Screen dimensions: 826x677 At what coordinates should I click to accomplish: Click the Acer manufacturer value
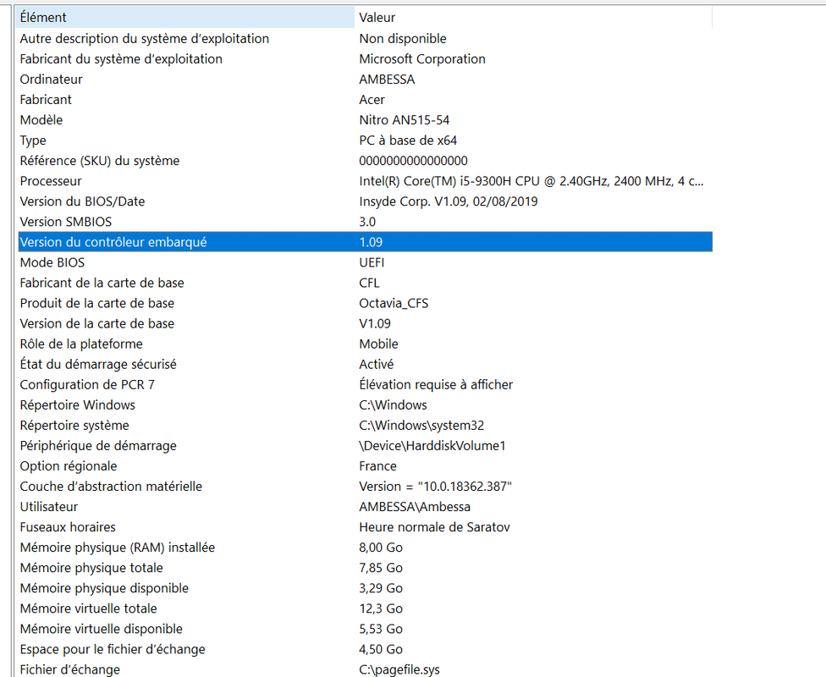[372, 100]
